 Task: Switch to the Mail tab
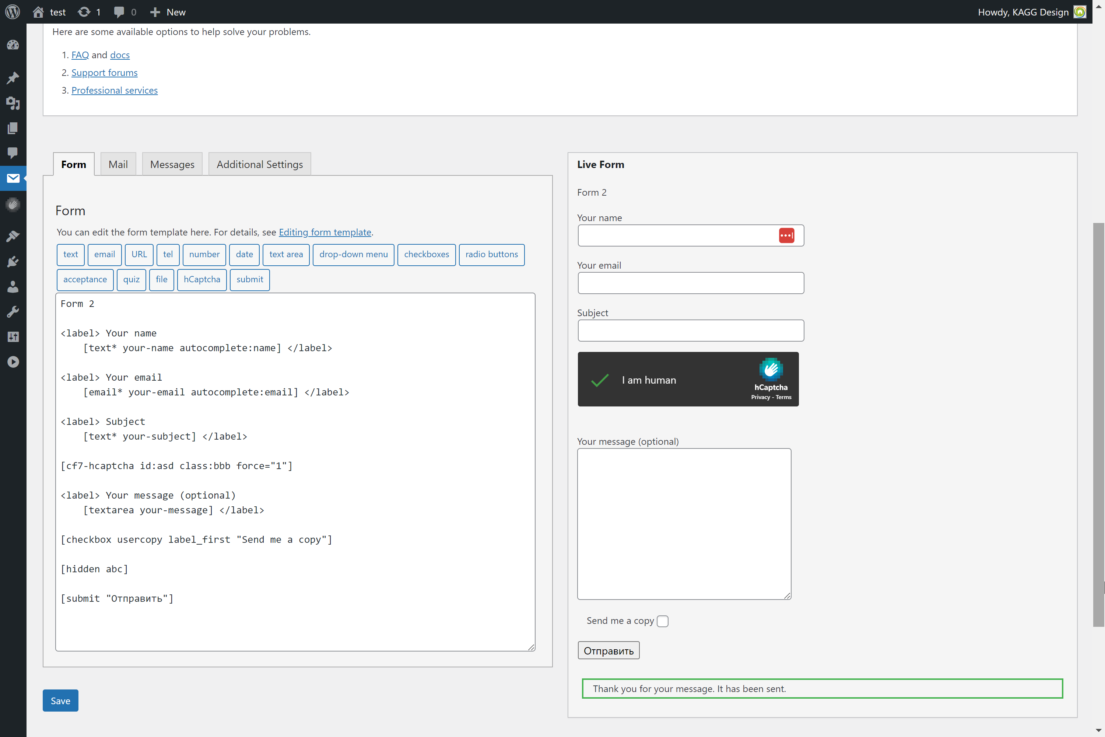(117, 164)
